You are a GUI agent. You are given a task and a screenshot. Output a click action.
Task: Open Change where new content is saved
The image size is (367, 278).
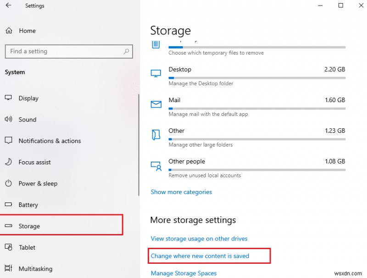pos(200,256)
